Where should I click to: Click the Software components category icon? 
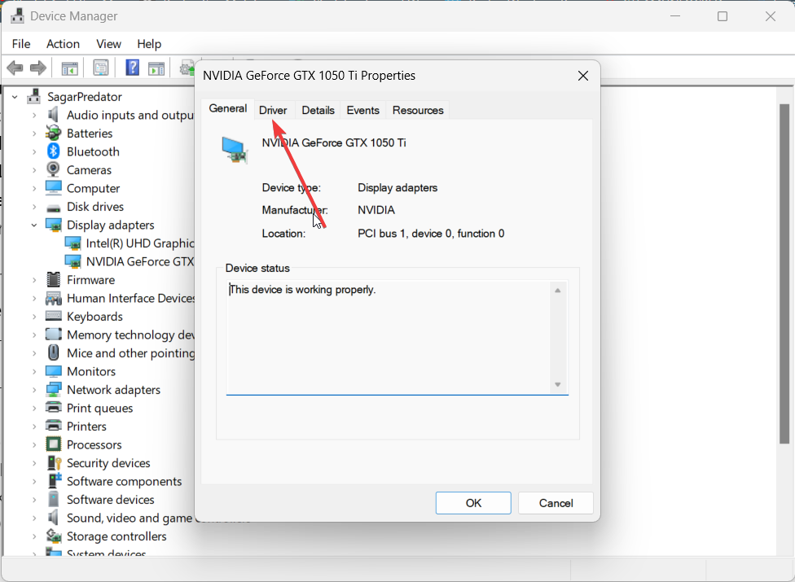[54, 481]
